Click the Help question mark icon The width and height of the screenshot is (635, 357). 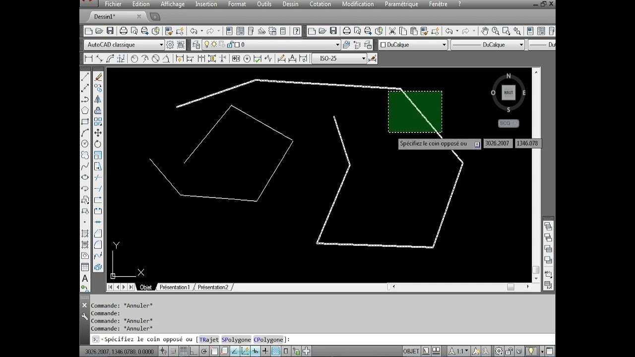point(296,31)
